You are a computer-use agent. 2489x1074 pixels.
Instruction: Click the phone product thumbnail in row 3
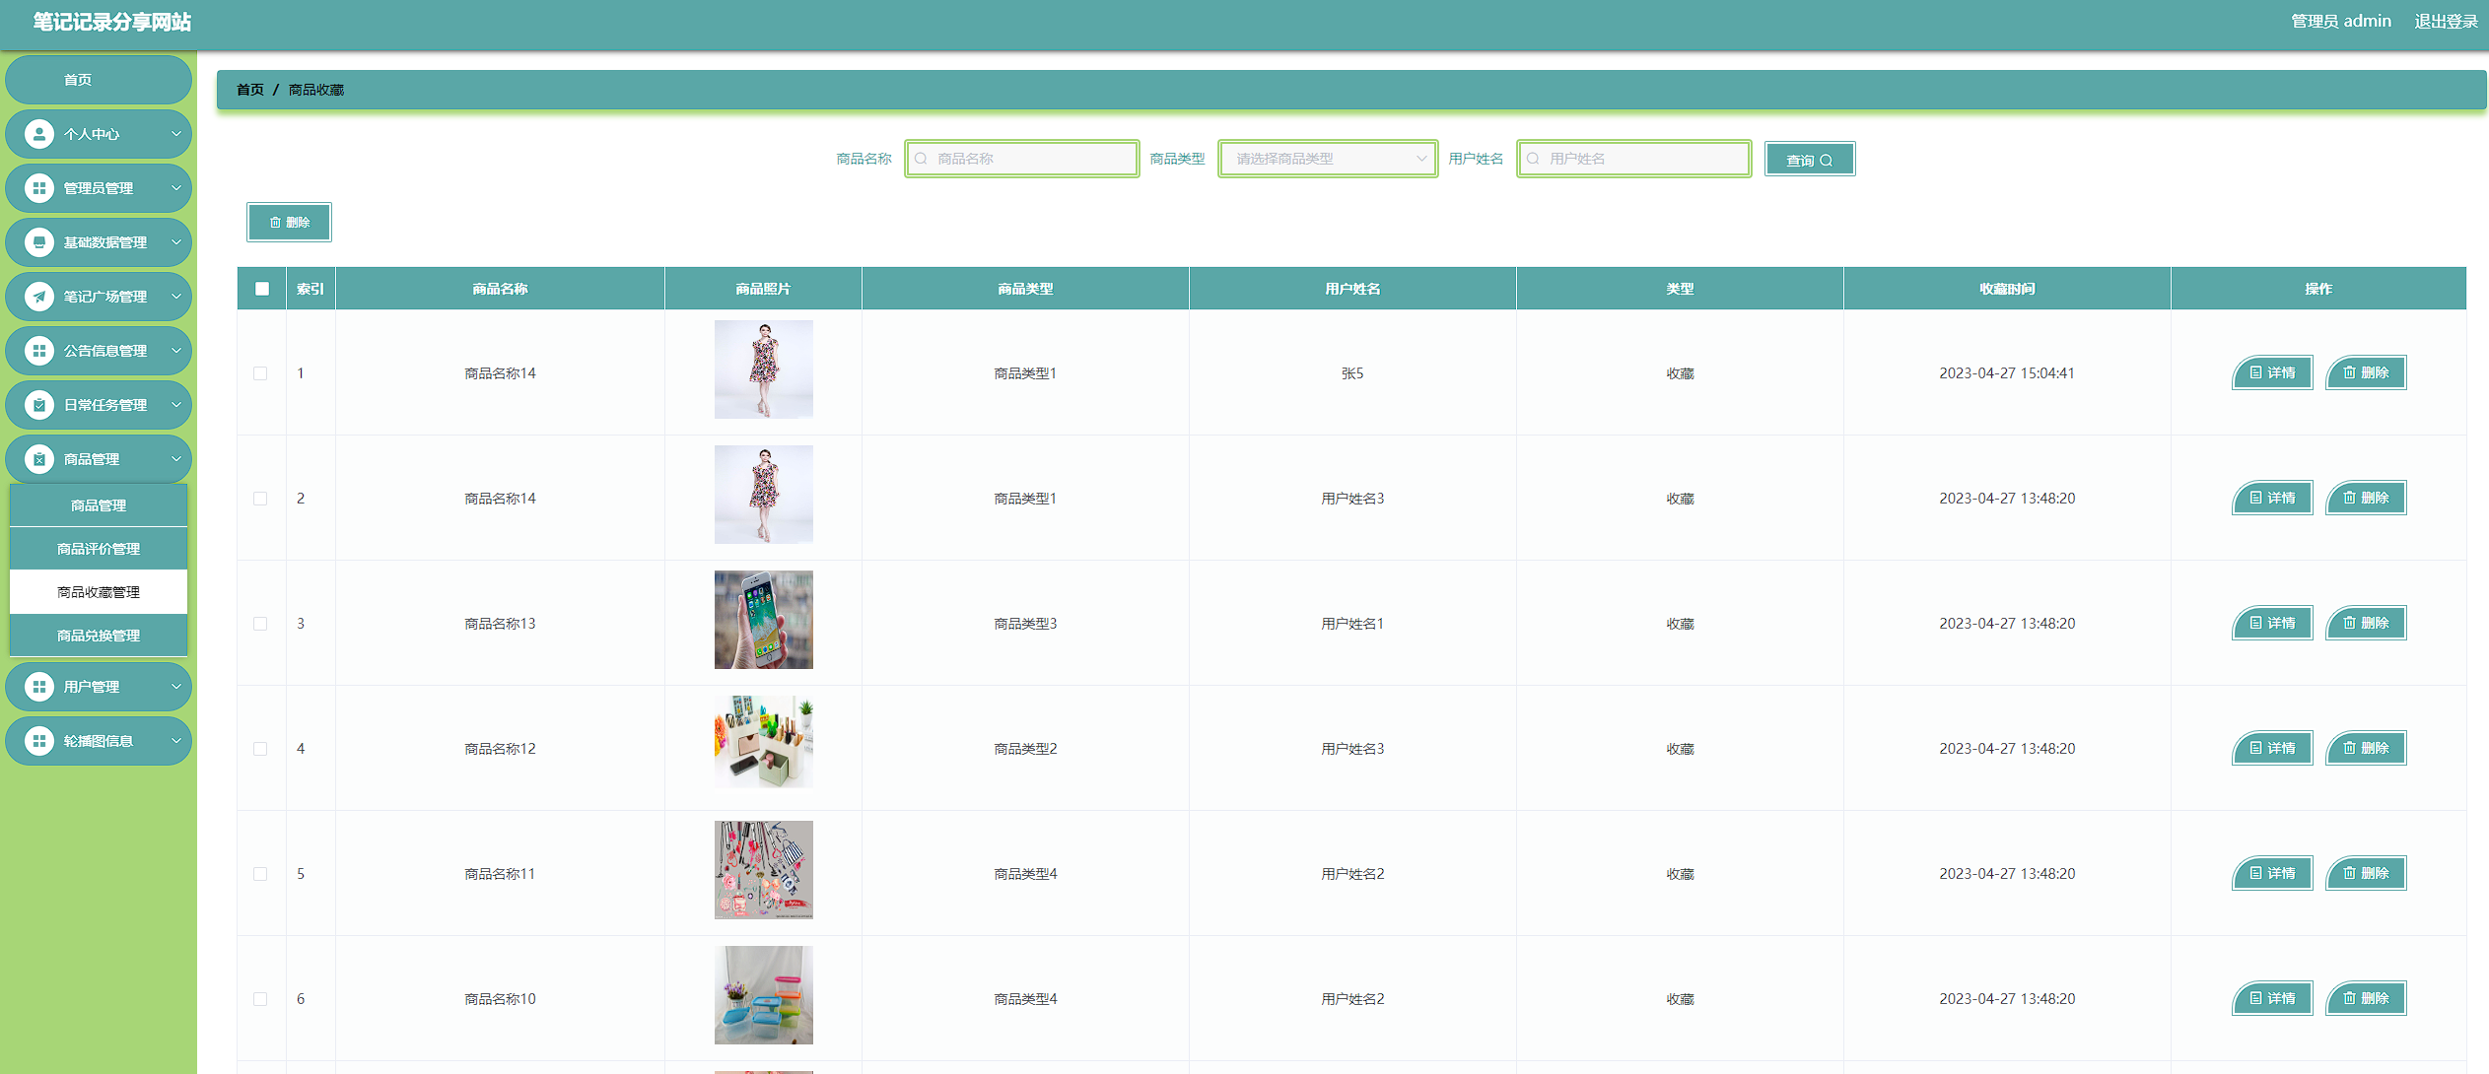764,620
